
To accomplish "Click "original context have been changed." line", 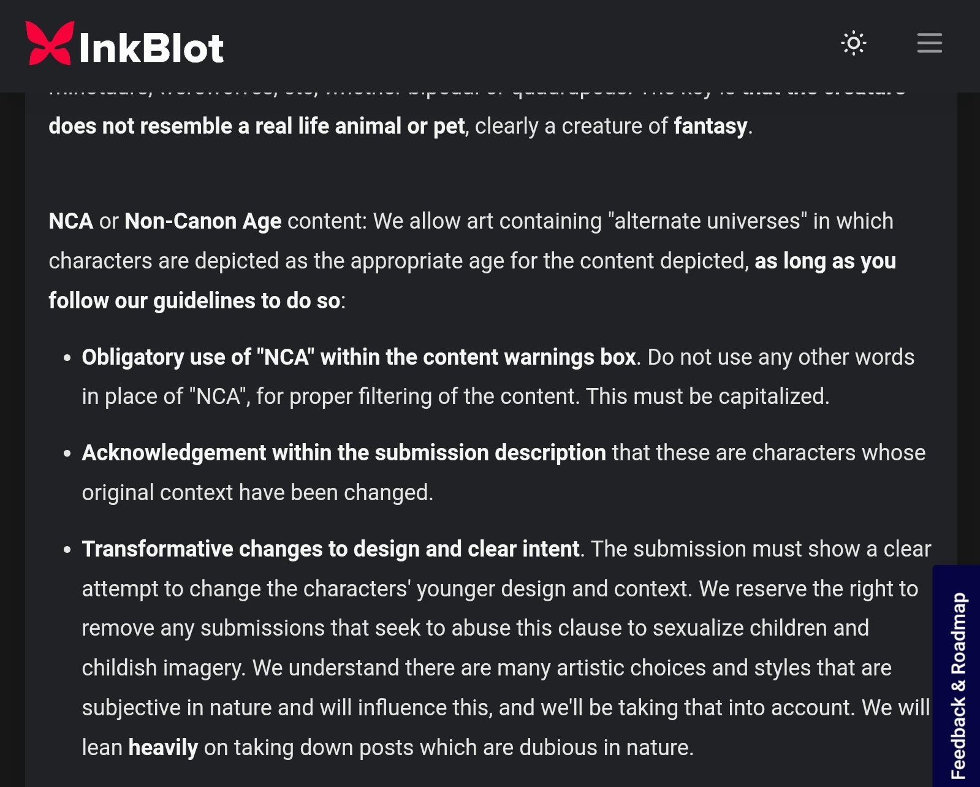I will tap(257, 493).
